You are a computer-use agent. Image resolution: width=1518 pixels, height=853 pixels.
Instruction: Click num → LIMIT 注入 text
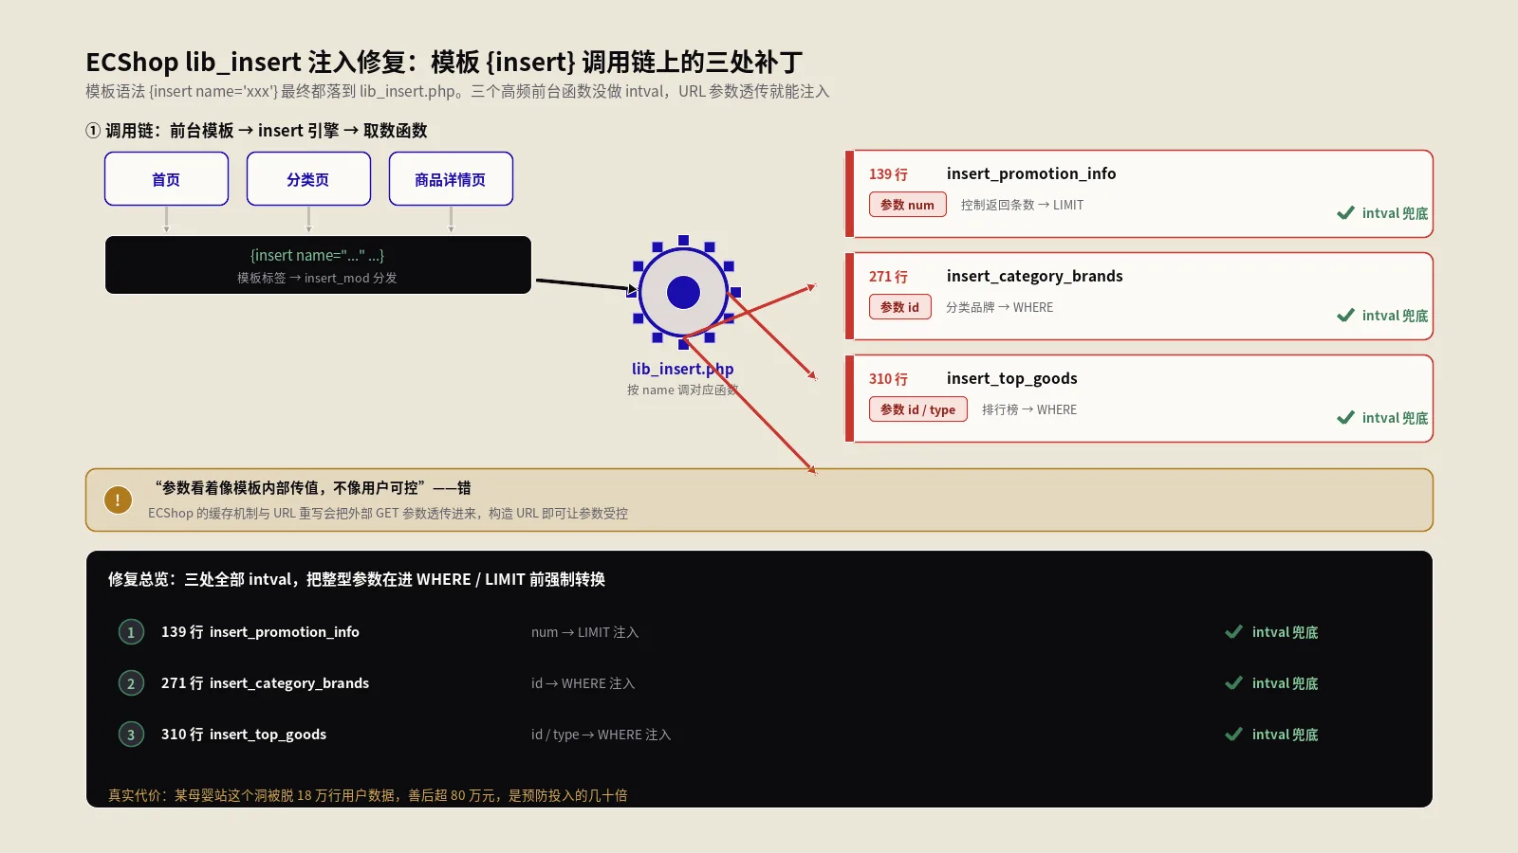pyautogui.click(x=584, y=632)
